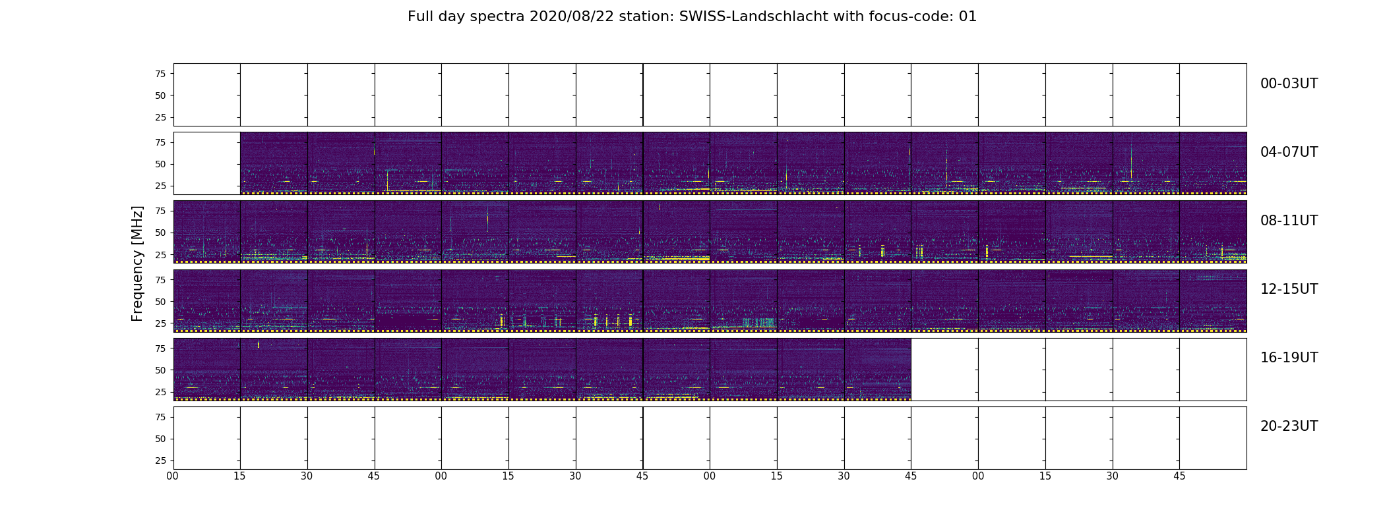Pick the '25' tick of the 08-11UT row

point(160,254)
